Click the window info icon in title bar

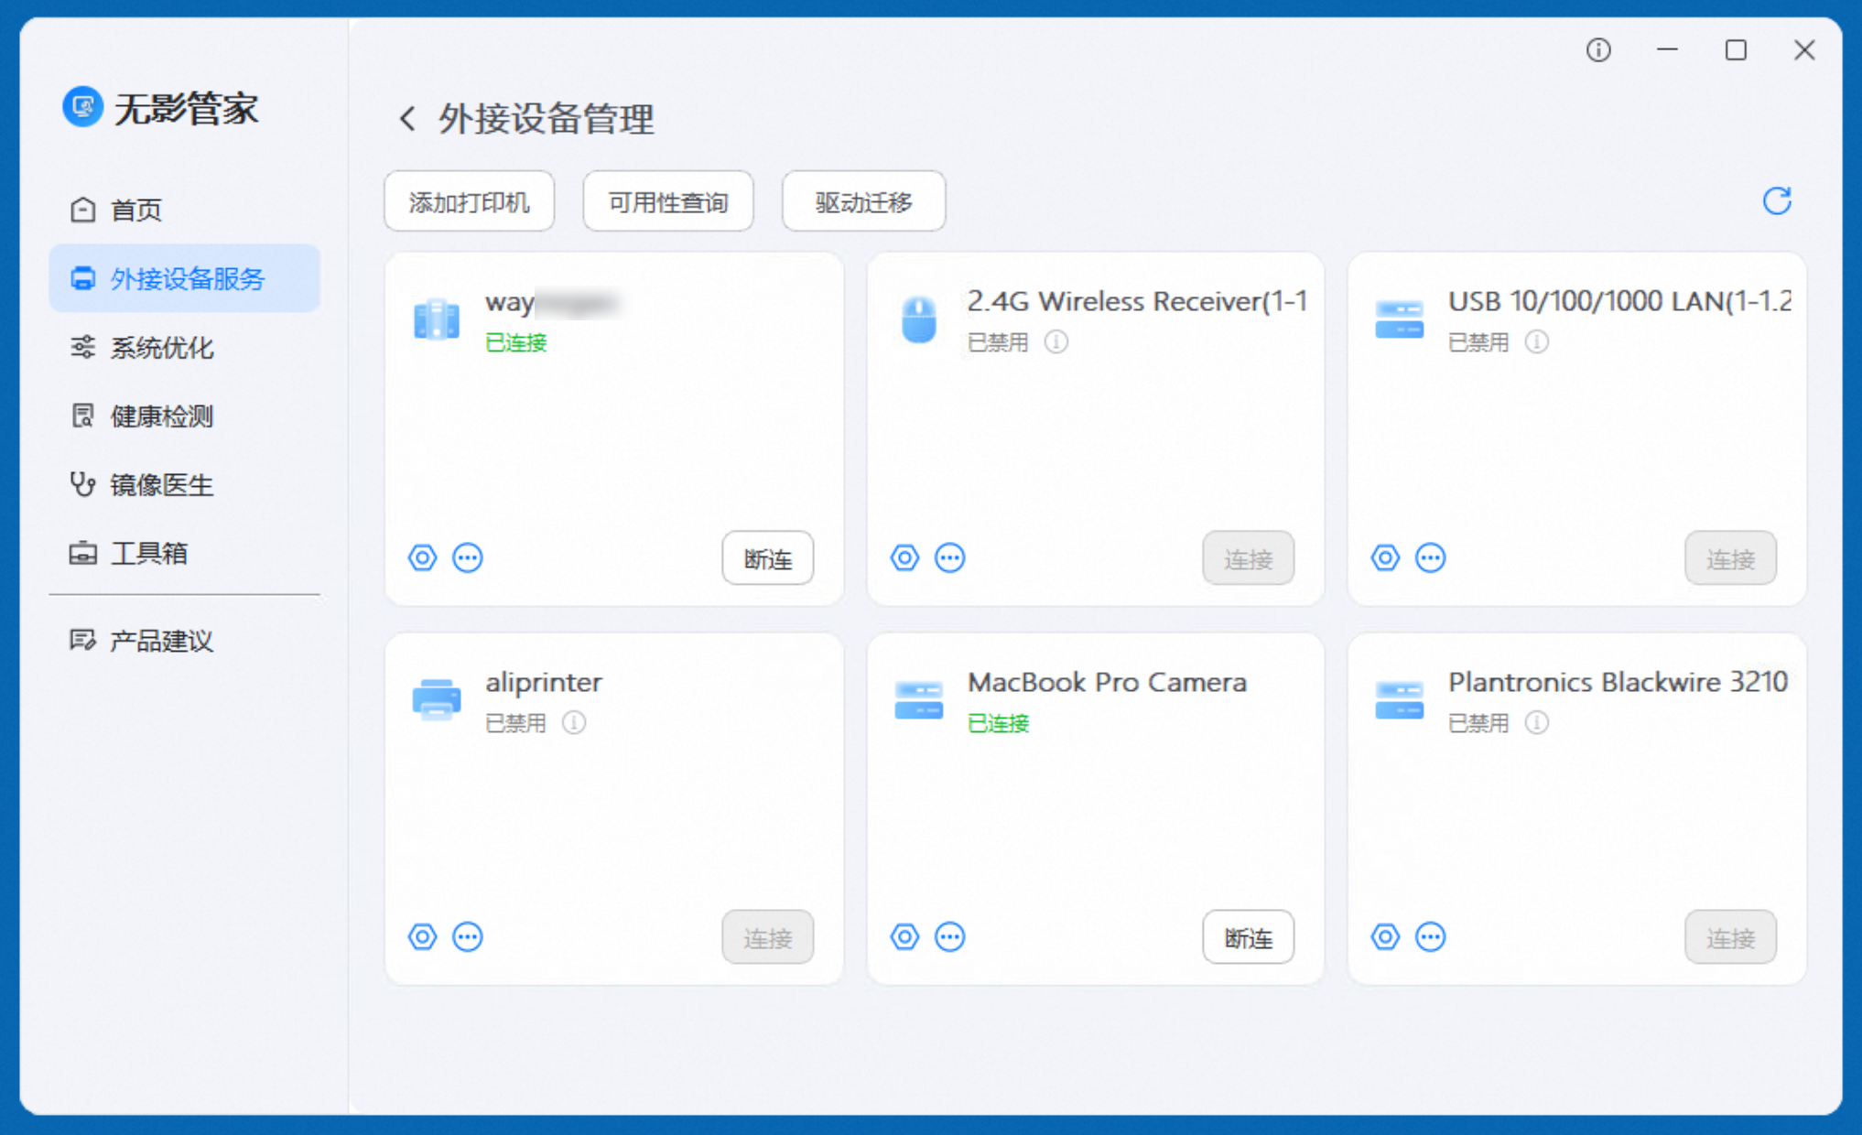coord(1598,50)
